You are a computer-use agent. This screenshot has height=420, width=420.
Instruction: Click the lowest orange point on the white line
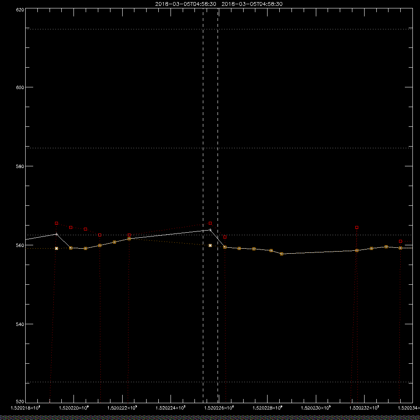pyautogui.click(x=281, y=254)
